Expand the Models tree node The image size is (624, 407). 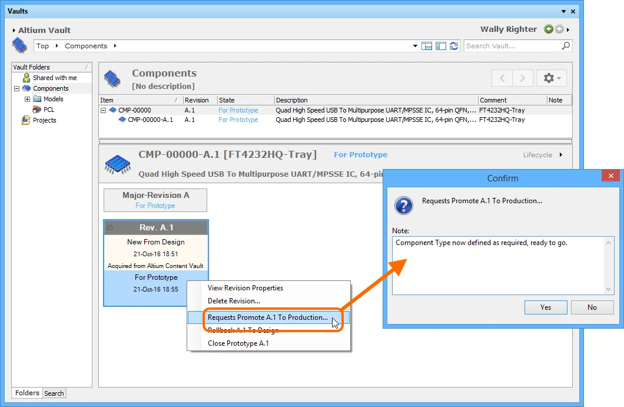click(28, 99)
